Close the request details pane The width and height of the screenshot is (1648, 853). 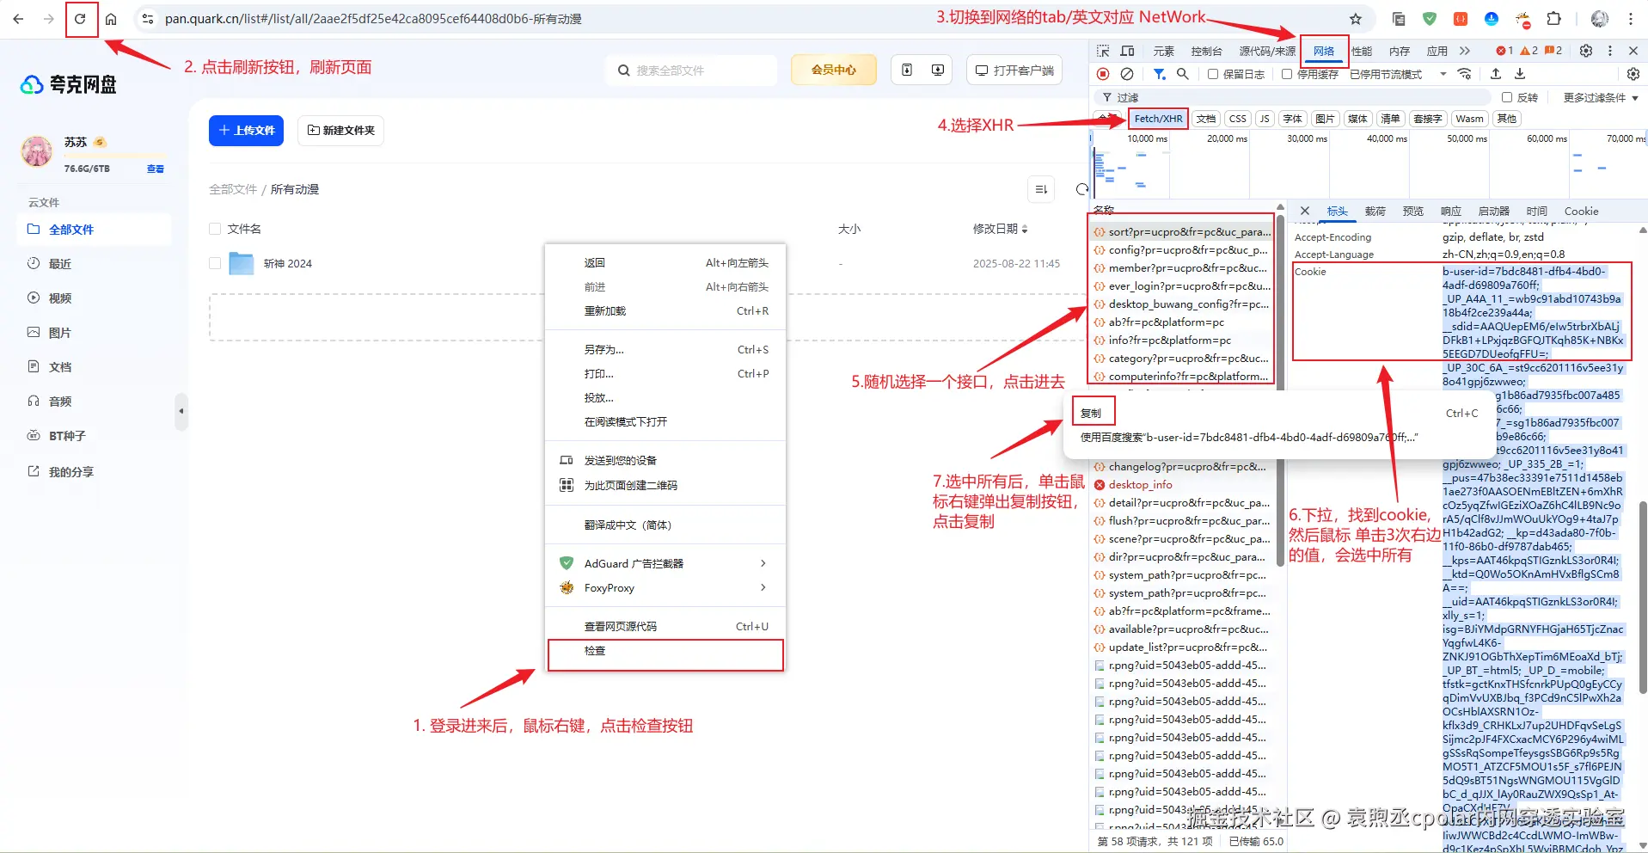click(x=1305, y=211)
